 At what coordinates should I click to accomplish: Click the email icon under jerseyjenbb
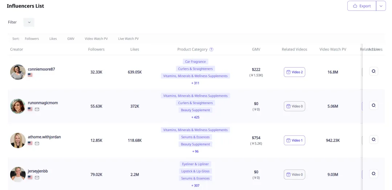click(37, 177)
